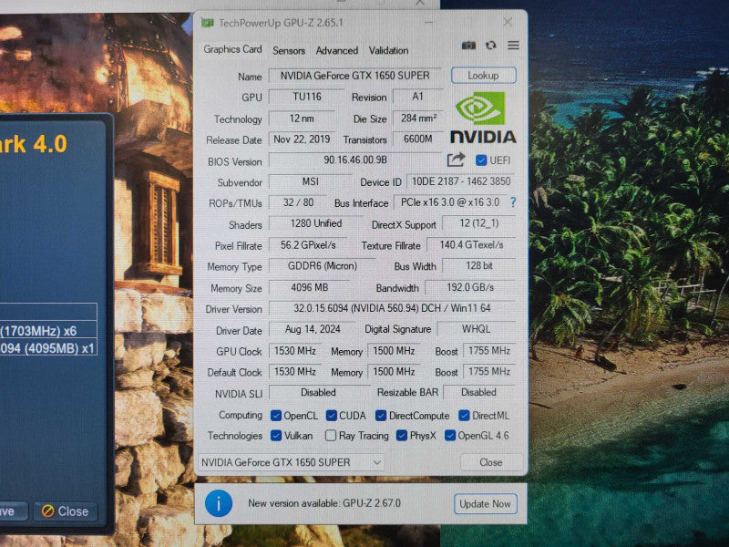The width and height of the screenshot is (729, 547).
Task: Click the ROPs/TMUs value 32 / 80
Action: pos(298,202)
